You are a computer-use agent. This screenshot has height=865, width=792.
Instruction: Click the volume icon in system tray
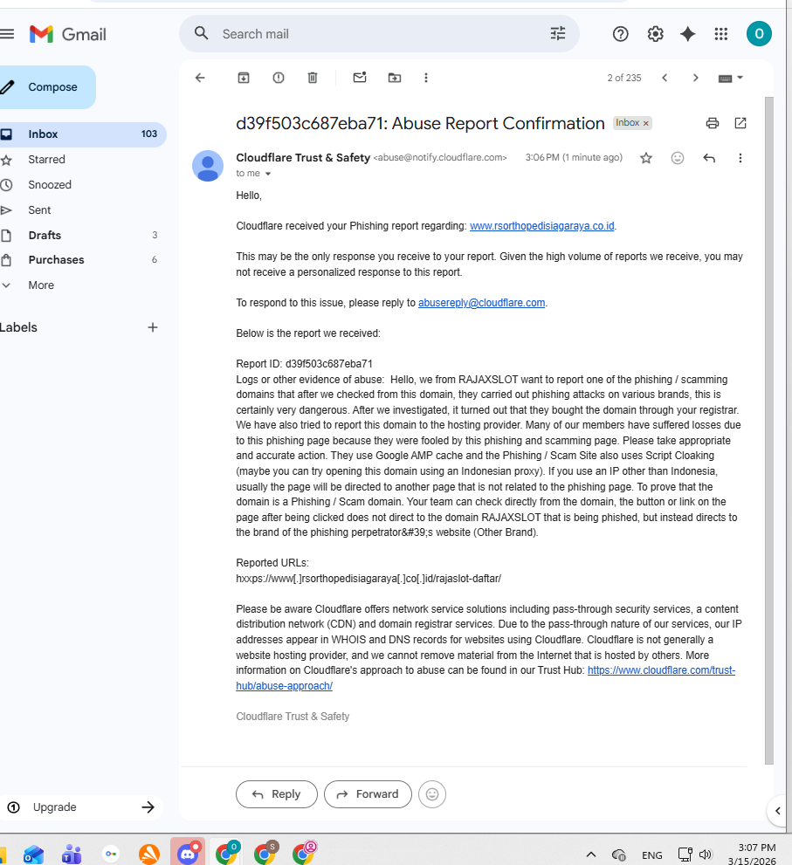point(706,855)
